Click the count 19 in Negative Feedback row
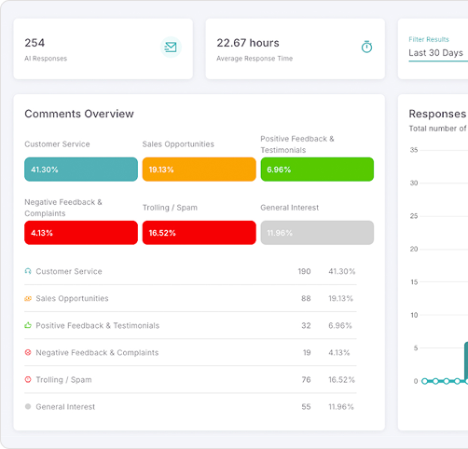The width and height of the screenshot is (468, 449). click(307, 352)
